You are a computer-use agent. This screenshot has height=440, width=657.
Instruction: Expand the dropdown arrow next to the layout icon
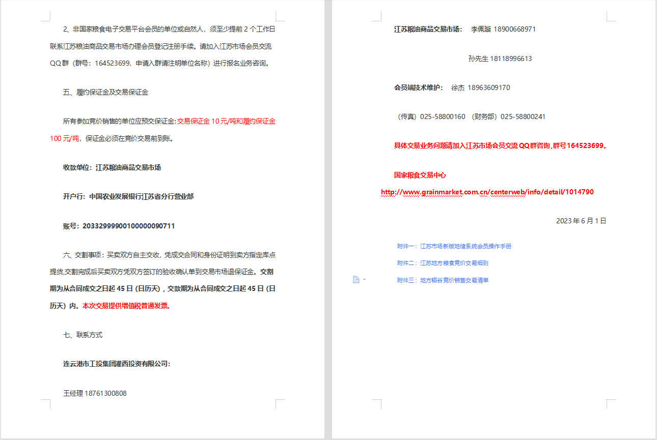point(364,280)
